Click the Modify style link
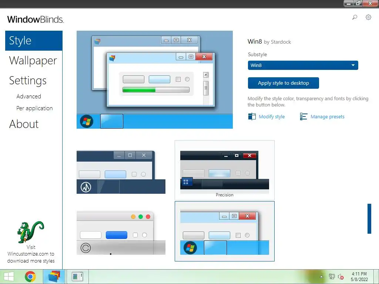The height and width of the screenshot is (284, 379). click(x=272, y=116)
